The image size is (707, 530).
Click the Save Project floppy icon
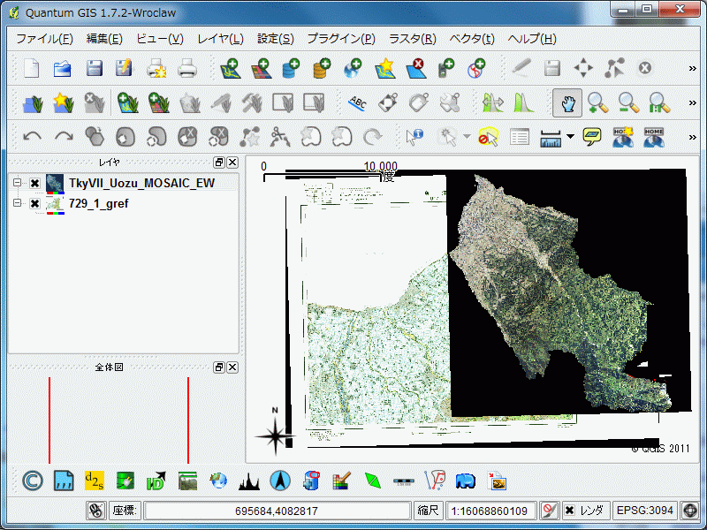coord(94,68)
